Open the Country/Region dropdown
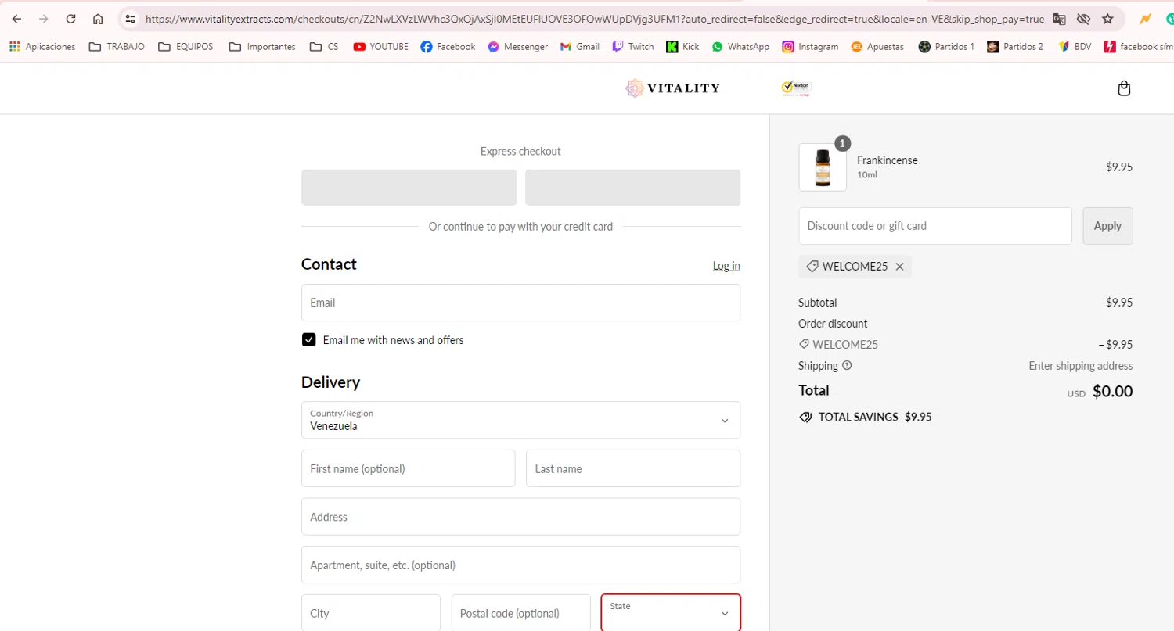 coord(520,421)
